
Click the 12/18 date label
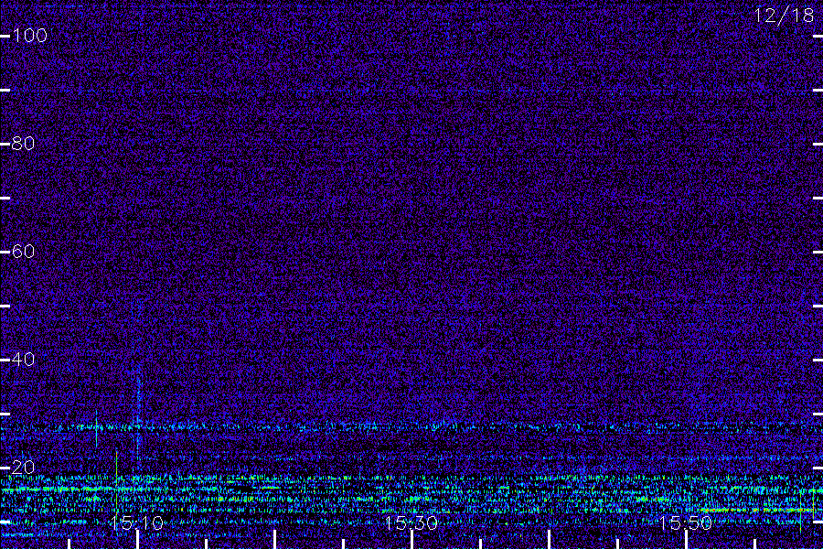[785, 16]
